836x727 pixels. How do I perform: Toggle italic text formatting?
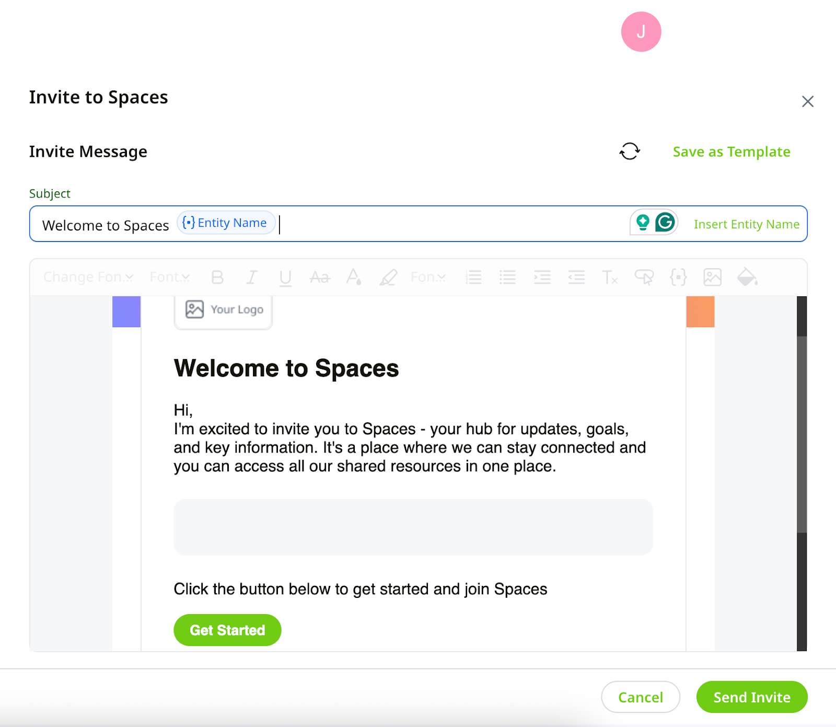[251, 277]
